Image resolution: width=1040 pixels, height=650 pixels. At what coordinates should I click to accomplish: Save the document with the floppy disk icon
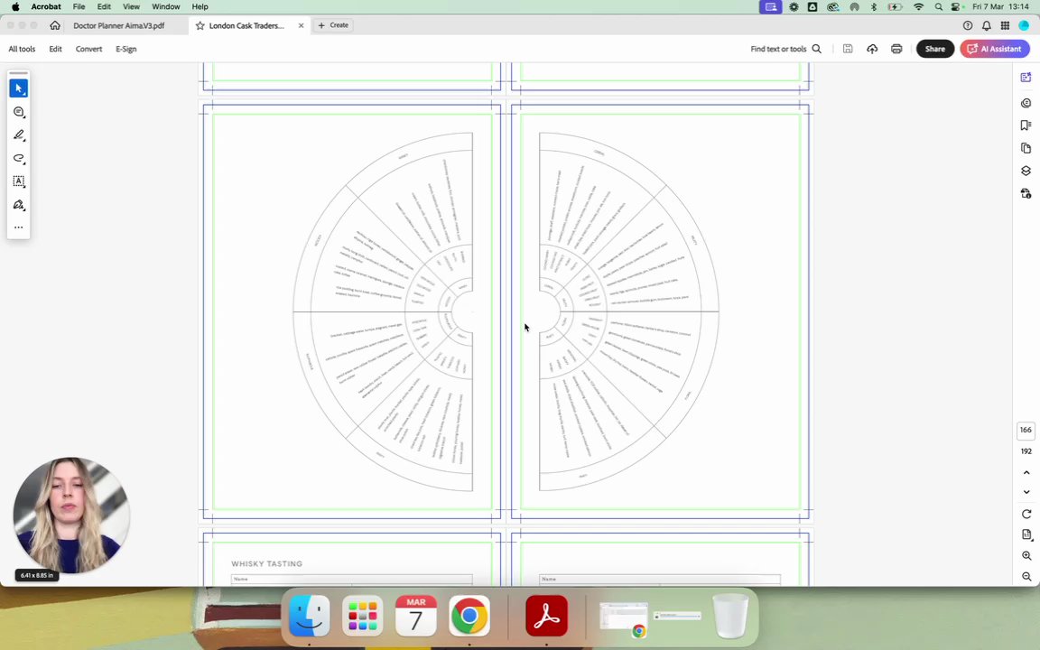pyautogui.click(x=848, y=49)
